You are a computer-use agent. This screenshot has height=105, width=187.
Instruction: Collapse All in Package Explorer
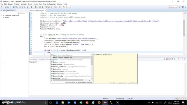coord(19,13)
